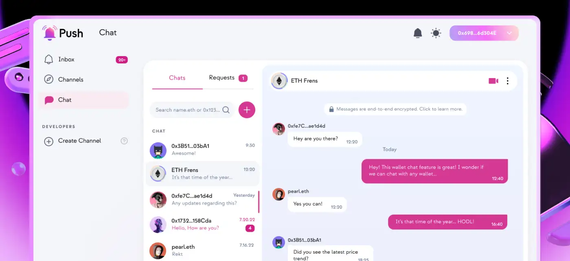Start a video call in ETH Frens
Image resolution: width=570 pixels, height=261 pixels.
tap(493, 81)
